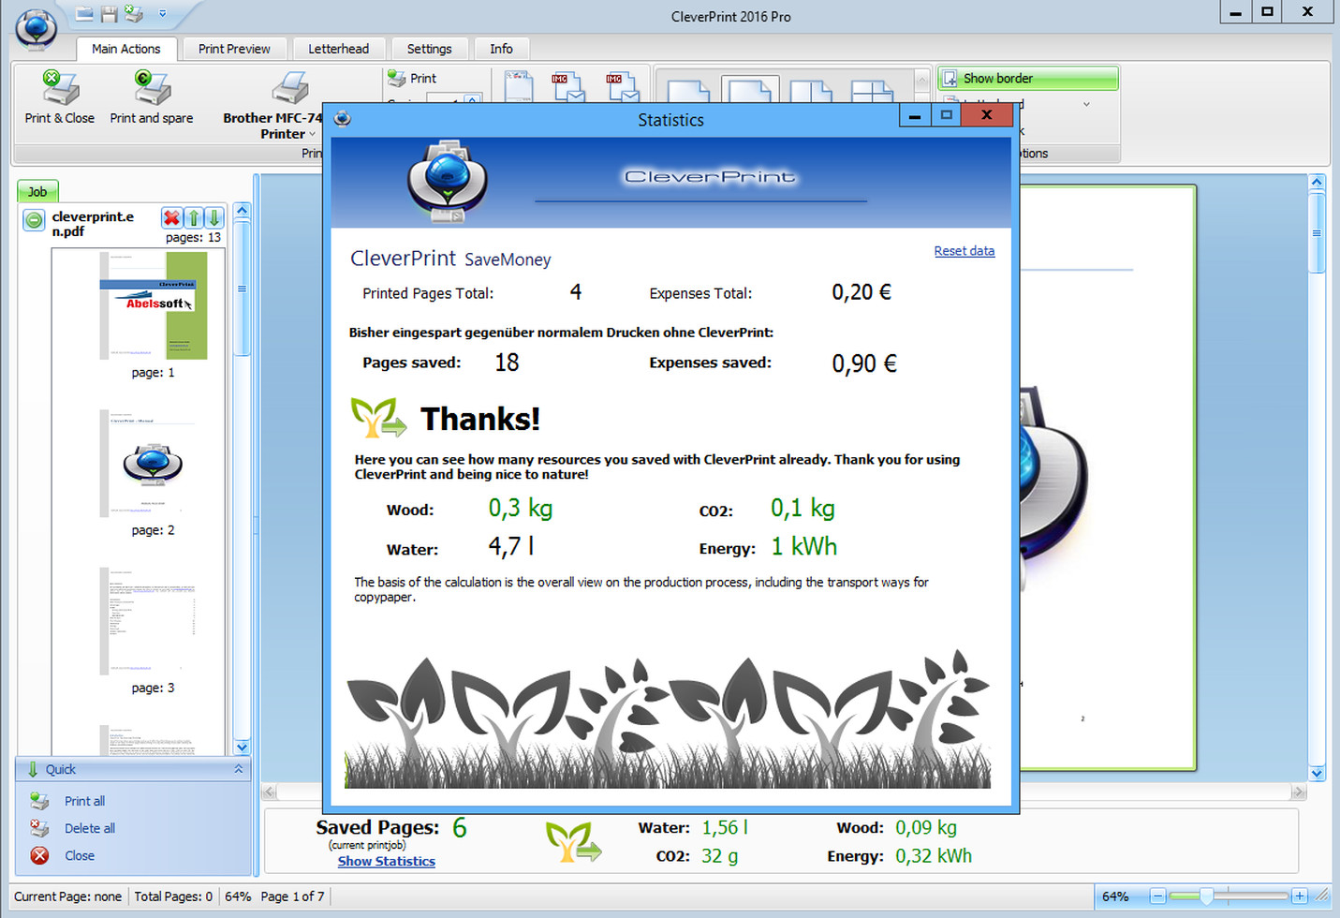Click the zoom slider handle
1340x918 pixels.
tap(1206, 896)
